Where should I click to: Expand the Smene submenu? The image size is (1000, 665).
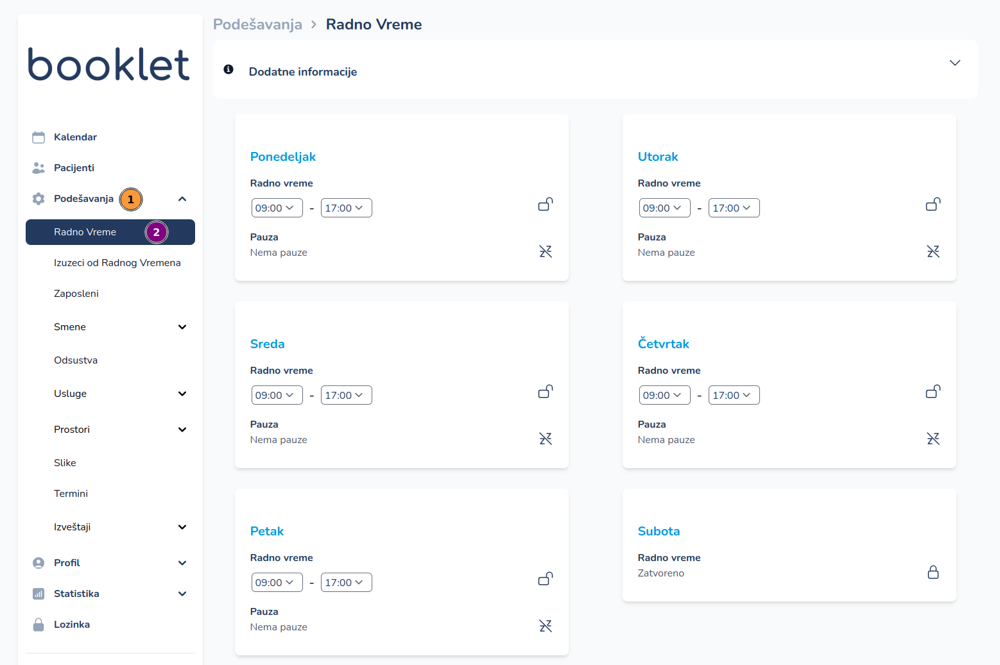click(x=182, y=327)
